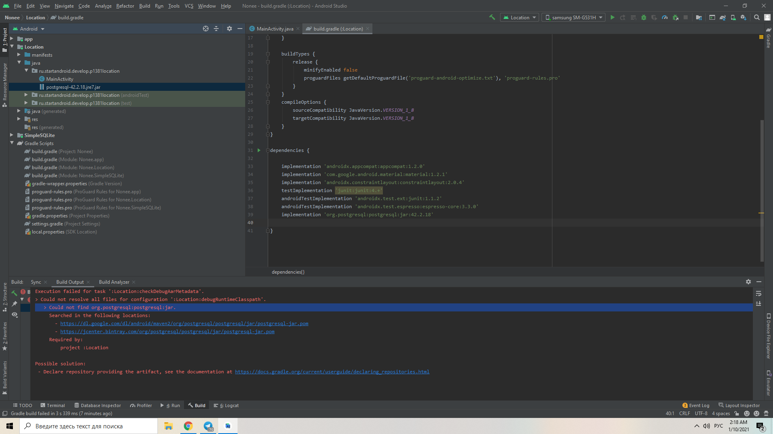Image resolution: width=773 pixels, height=434 pixels.
Task: Start debugging with the green bug icon
Action: [x=644, y=17]
